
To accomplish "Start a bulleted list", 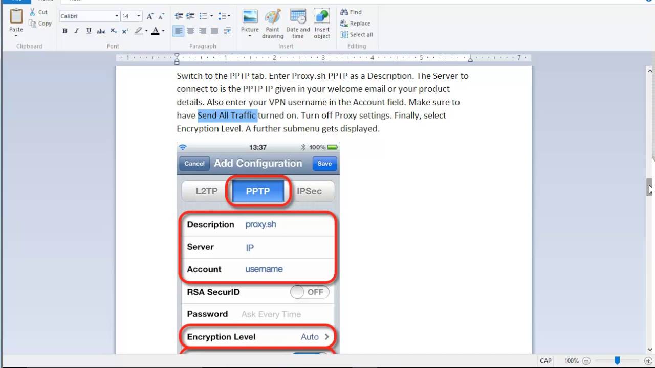I will (x=203, y=16).
